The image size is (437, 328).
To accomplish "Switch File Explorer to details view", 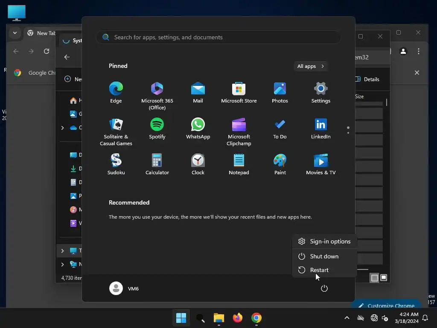I will click(x=374, y=278).
